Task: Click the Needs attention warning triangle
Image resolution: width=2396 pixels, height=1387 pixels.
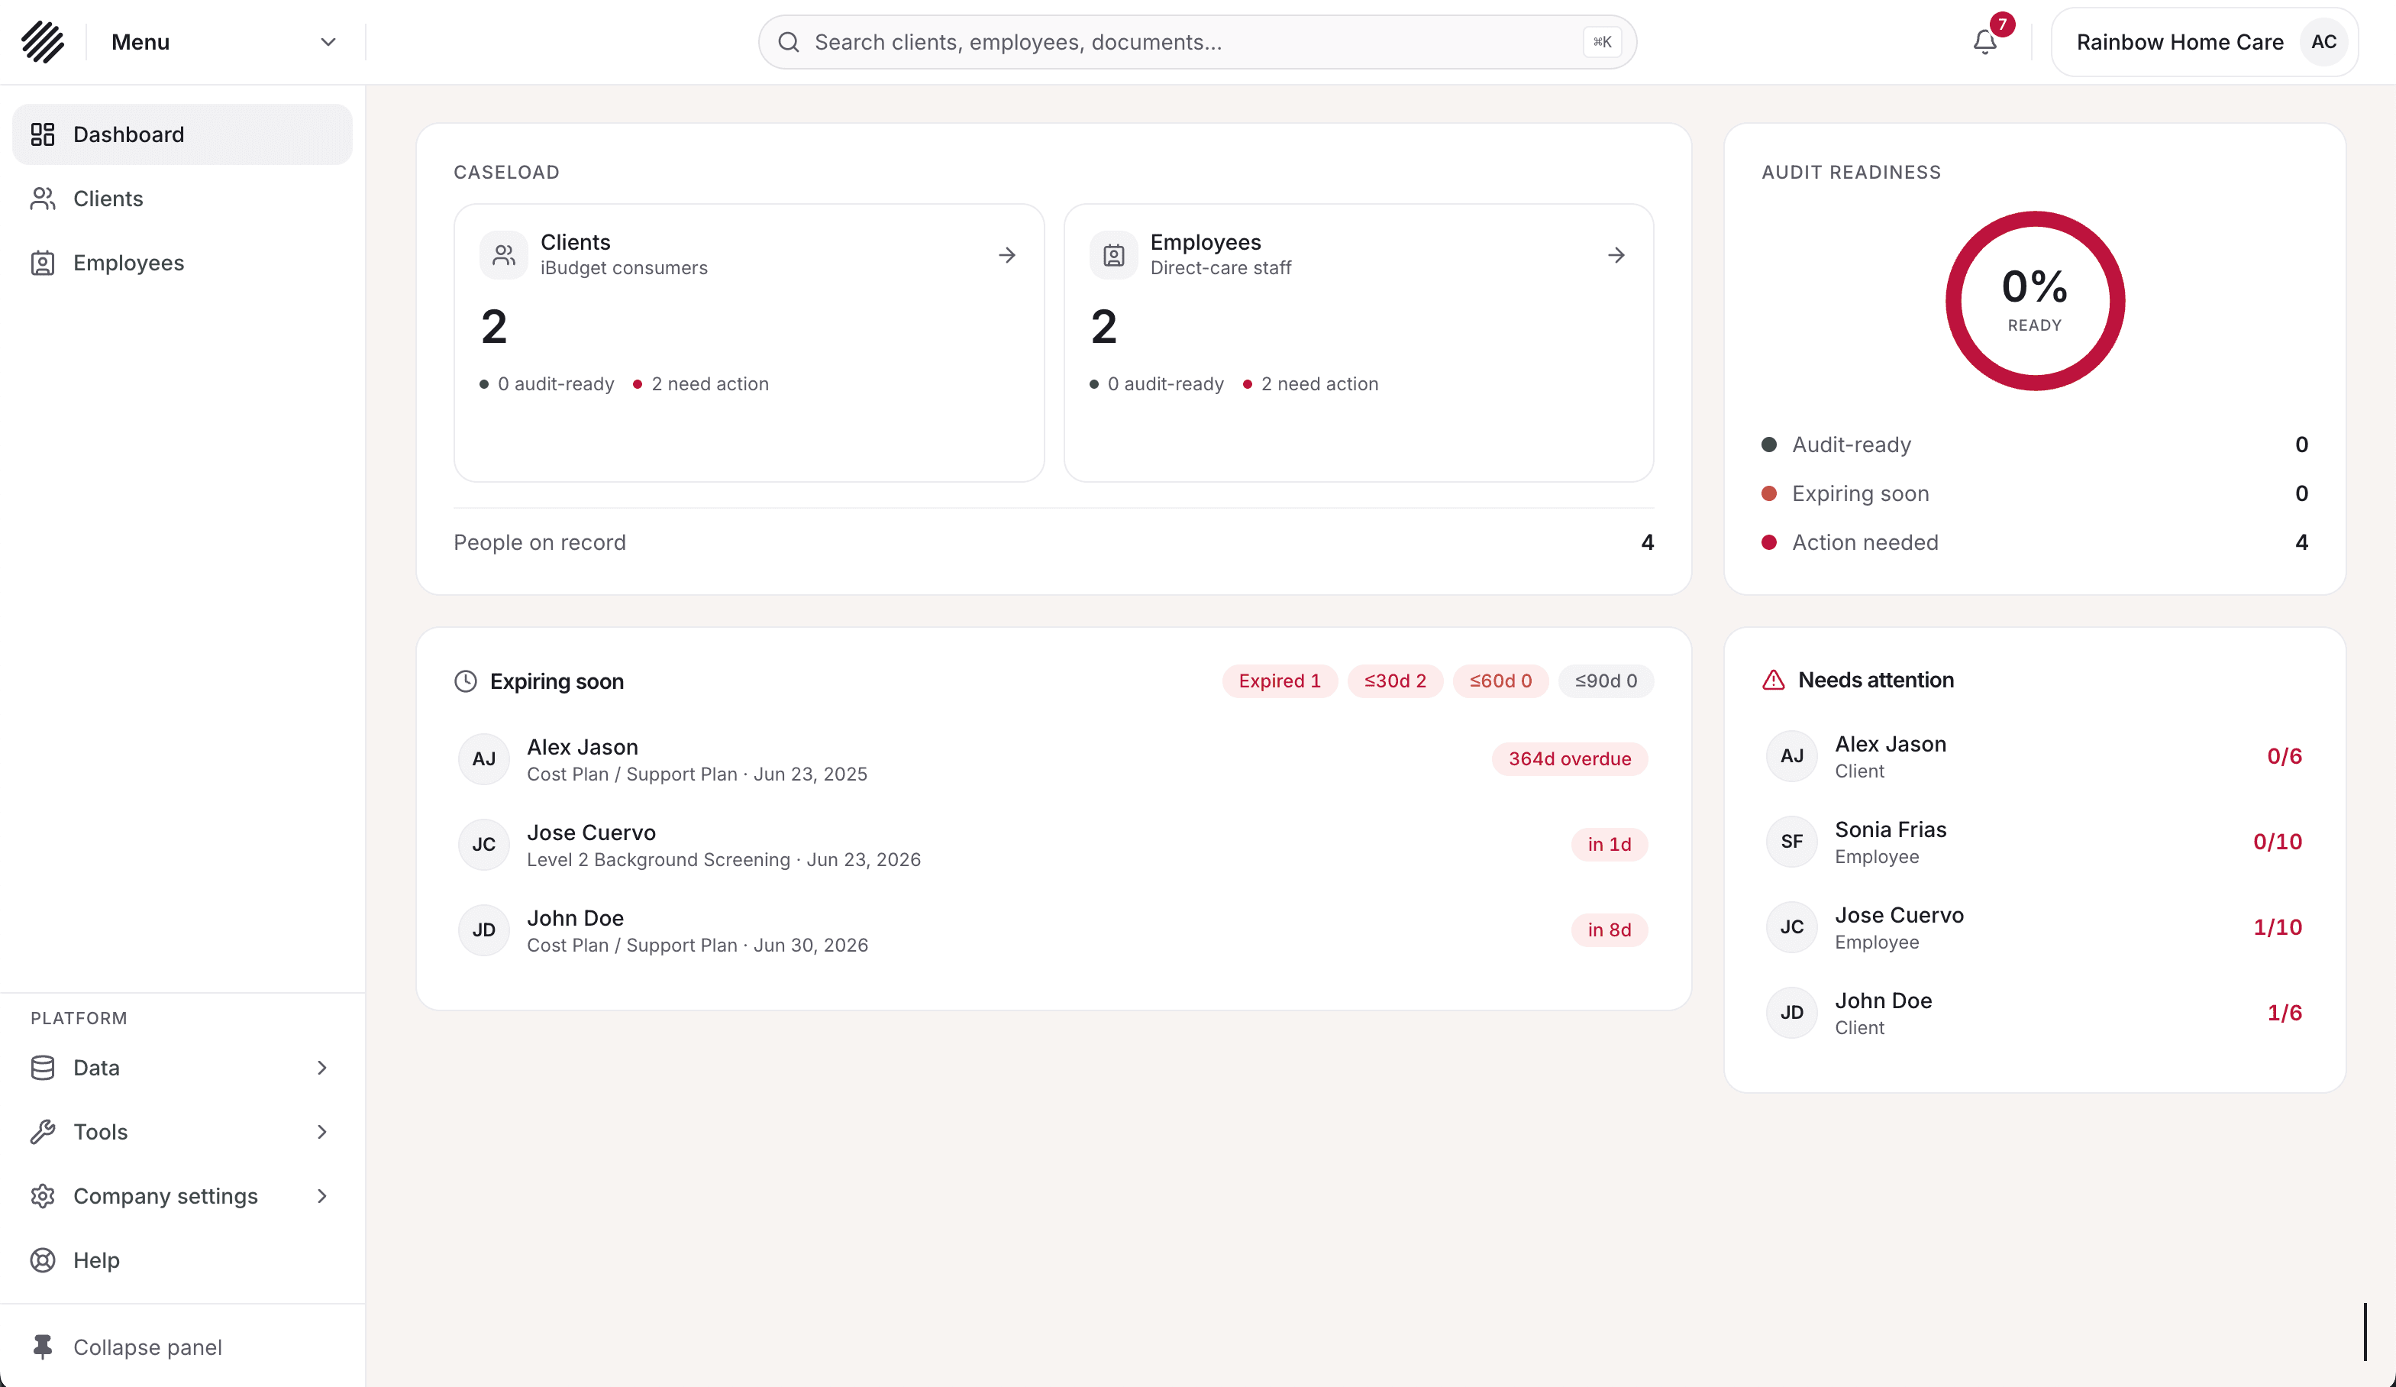Action: point(1773,681)
